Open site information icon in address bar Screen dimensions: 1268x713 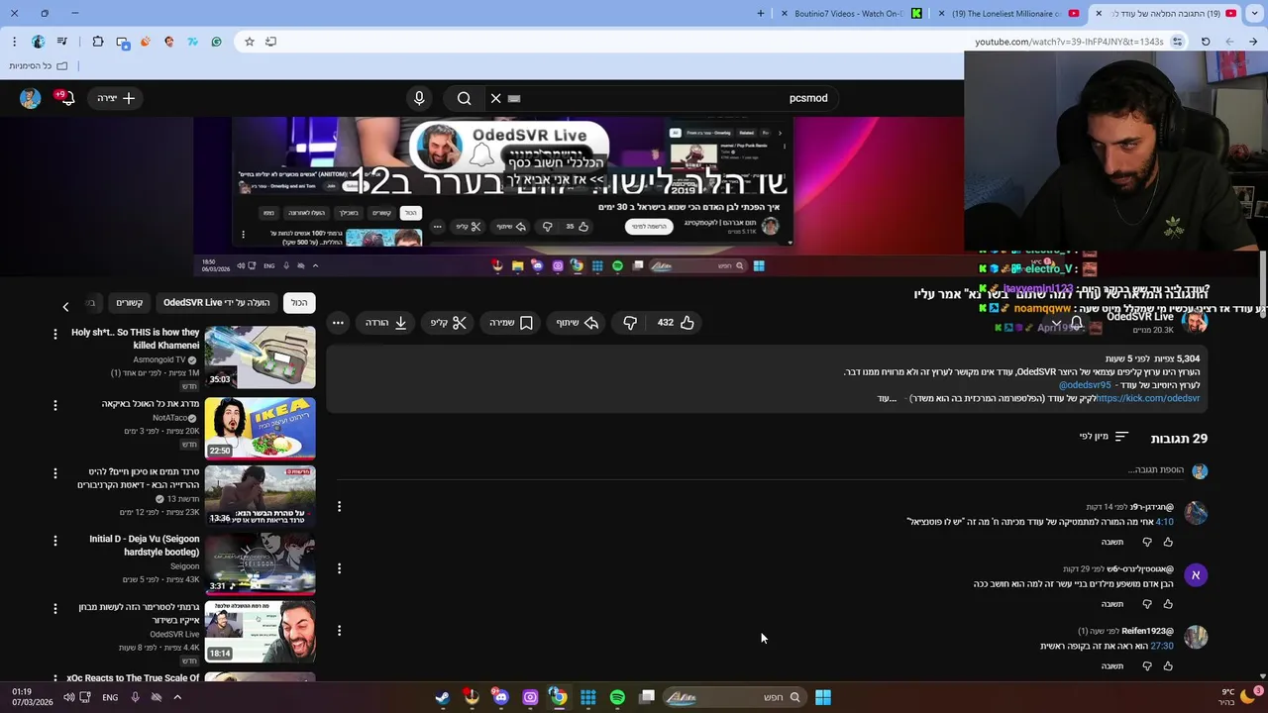(x=1177, y=42)
